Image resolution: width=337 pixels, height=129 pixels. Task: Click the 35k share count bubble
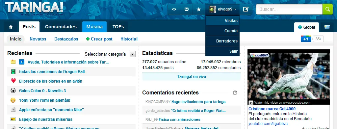[x=318, y=39]
